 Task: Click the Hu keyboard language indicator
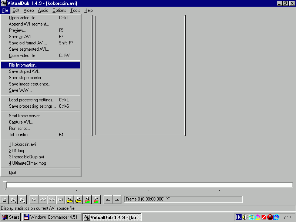pyautogui.click(x=238, y=217)
